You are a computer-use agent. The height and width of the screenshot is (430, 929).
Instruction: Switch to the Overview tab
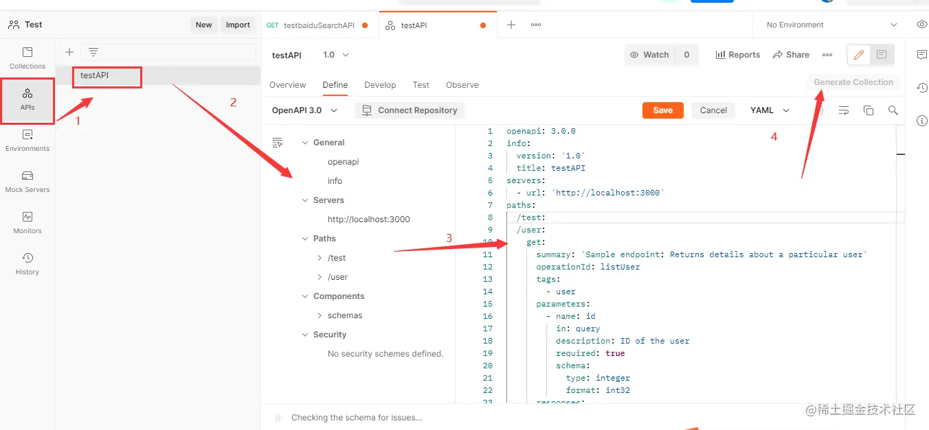pyautogui.click(x=287, y=85)
